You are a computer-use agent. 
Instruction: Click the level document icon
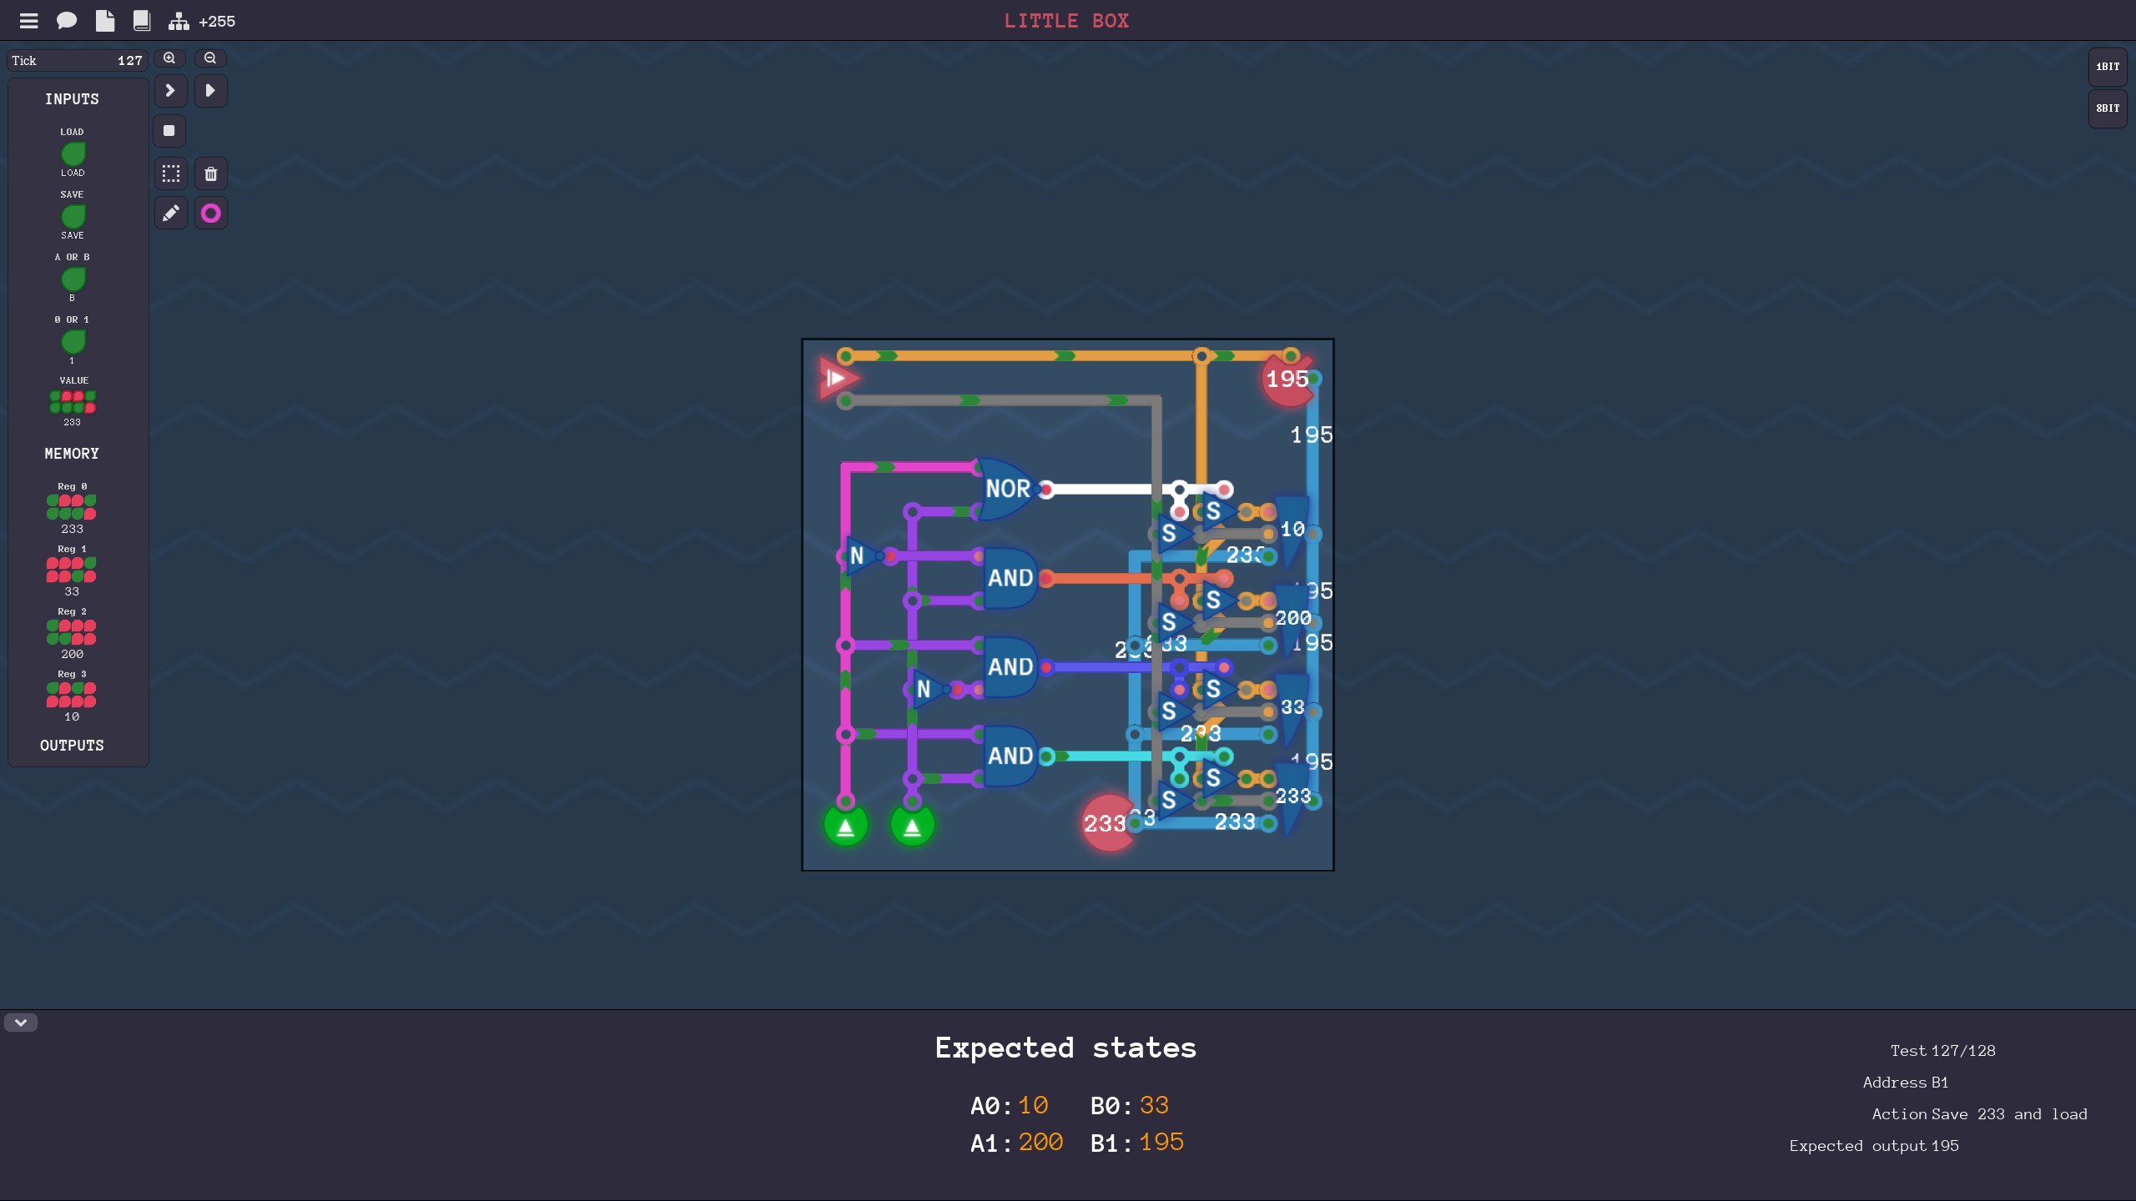[x=104, y=21]
